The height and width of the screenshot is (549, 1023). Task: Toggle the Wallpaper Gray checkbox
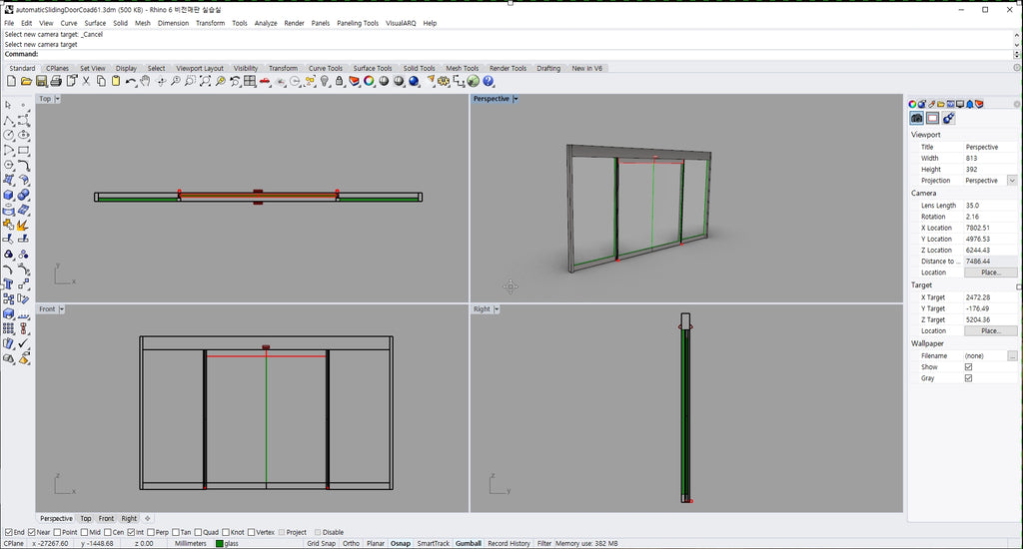(x=968, y=378)
